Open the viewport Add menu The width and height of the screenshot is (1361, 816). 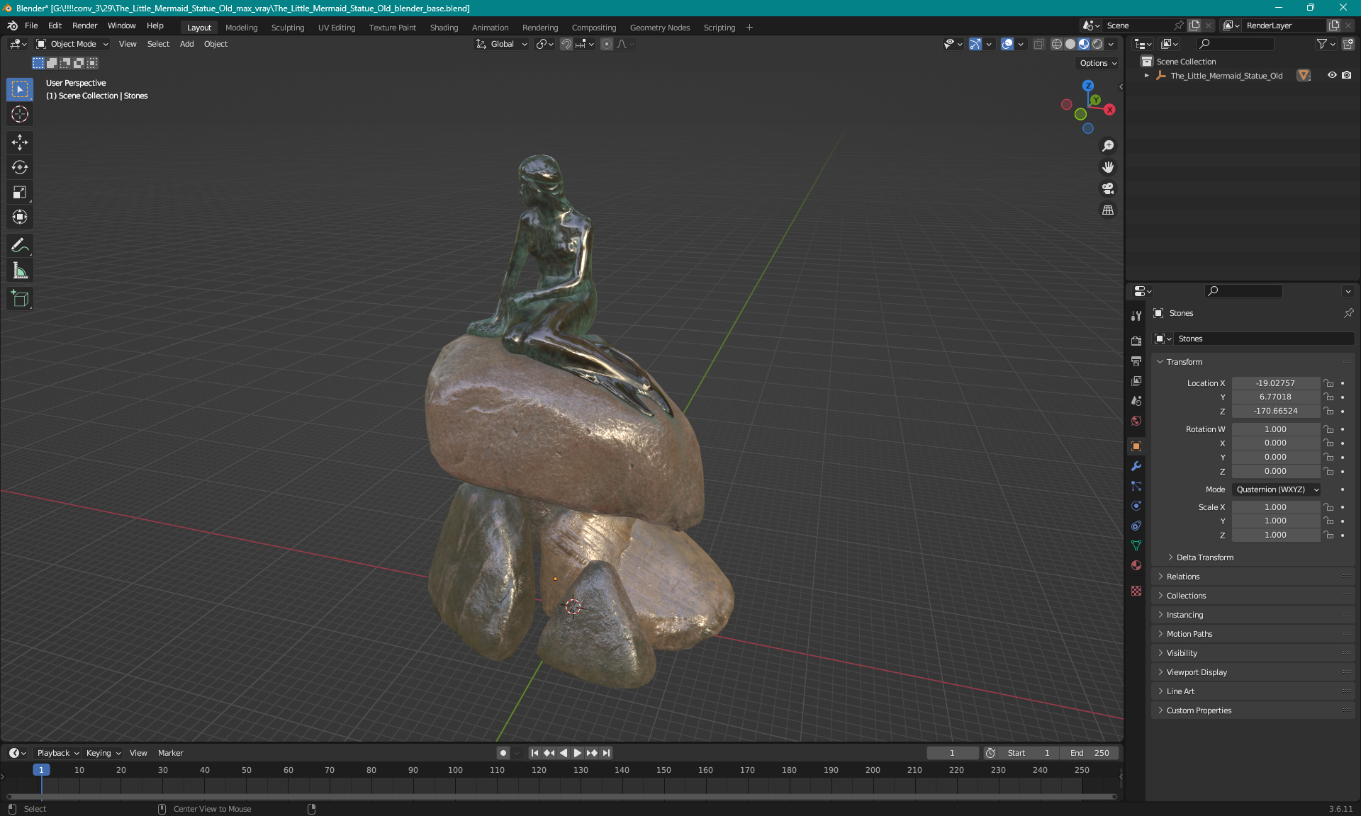[186, 44]
